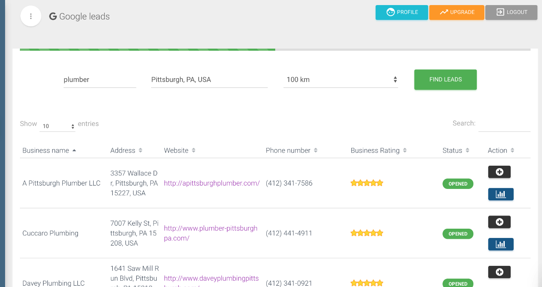Click OPENED status badge for Davey Plumbing

click(458, 283)
